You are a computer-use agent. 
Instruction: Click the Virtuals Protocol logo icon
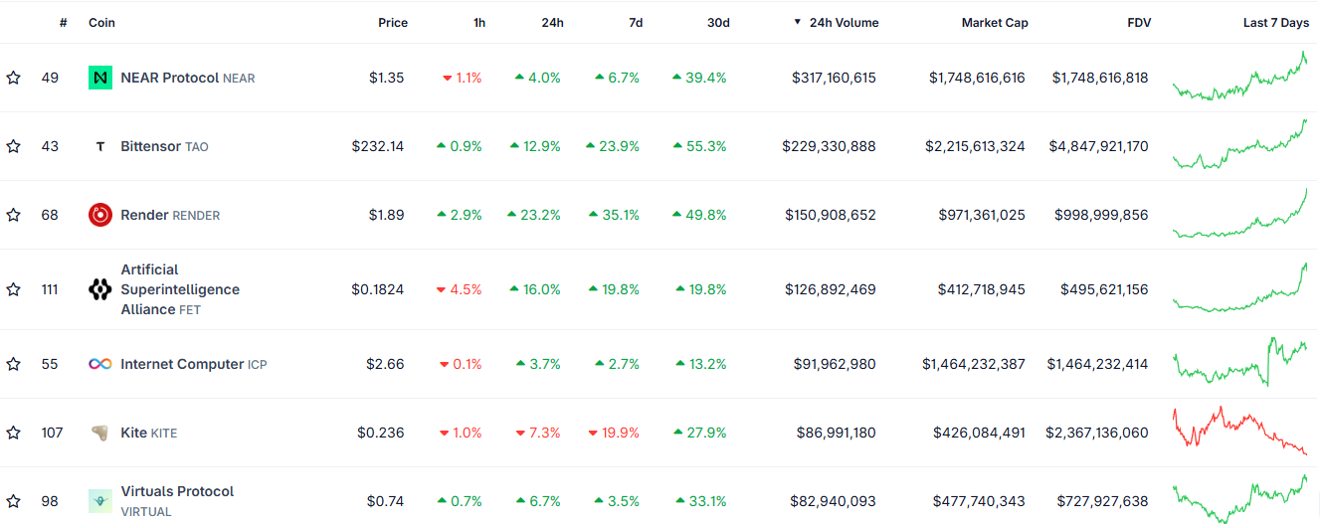[100, 501]
